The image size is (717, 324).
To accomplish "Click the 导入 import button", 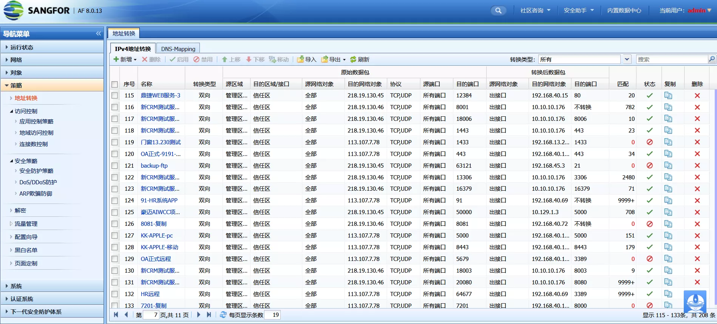I will 306,59.
